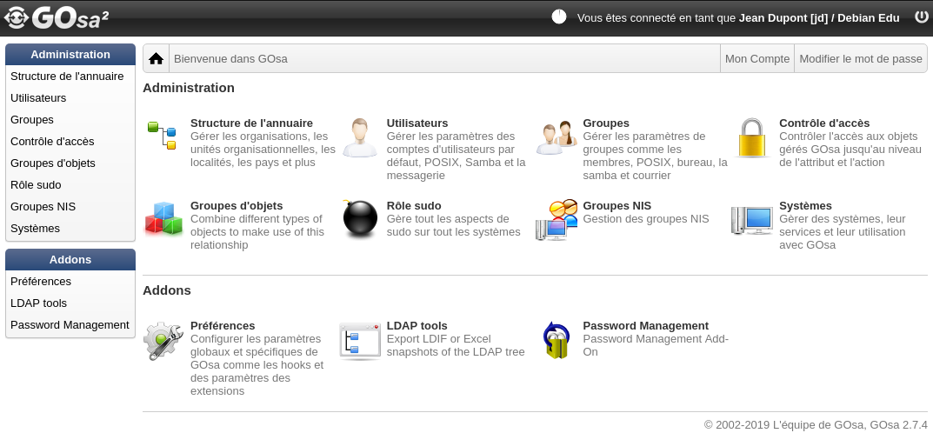Open the Groupes two-people icon
933x433 pixels.
pos(557,137)
